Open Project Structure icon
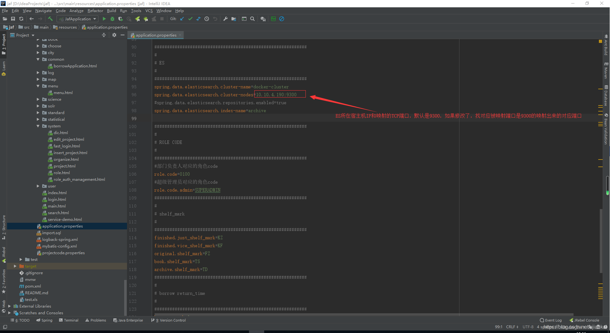 [234, 19]
